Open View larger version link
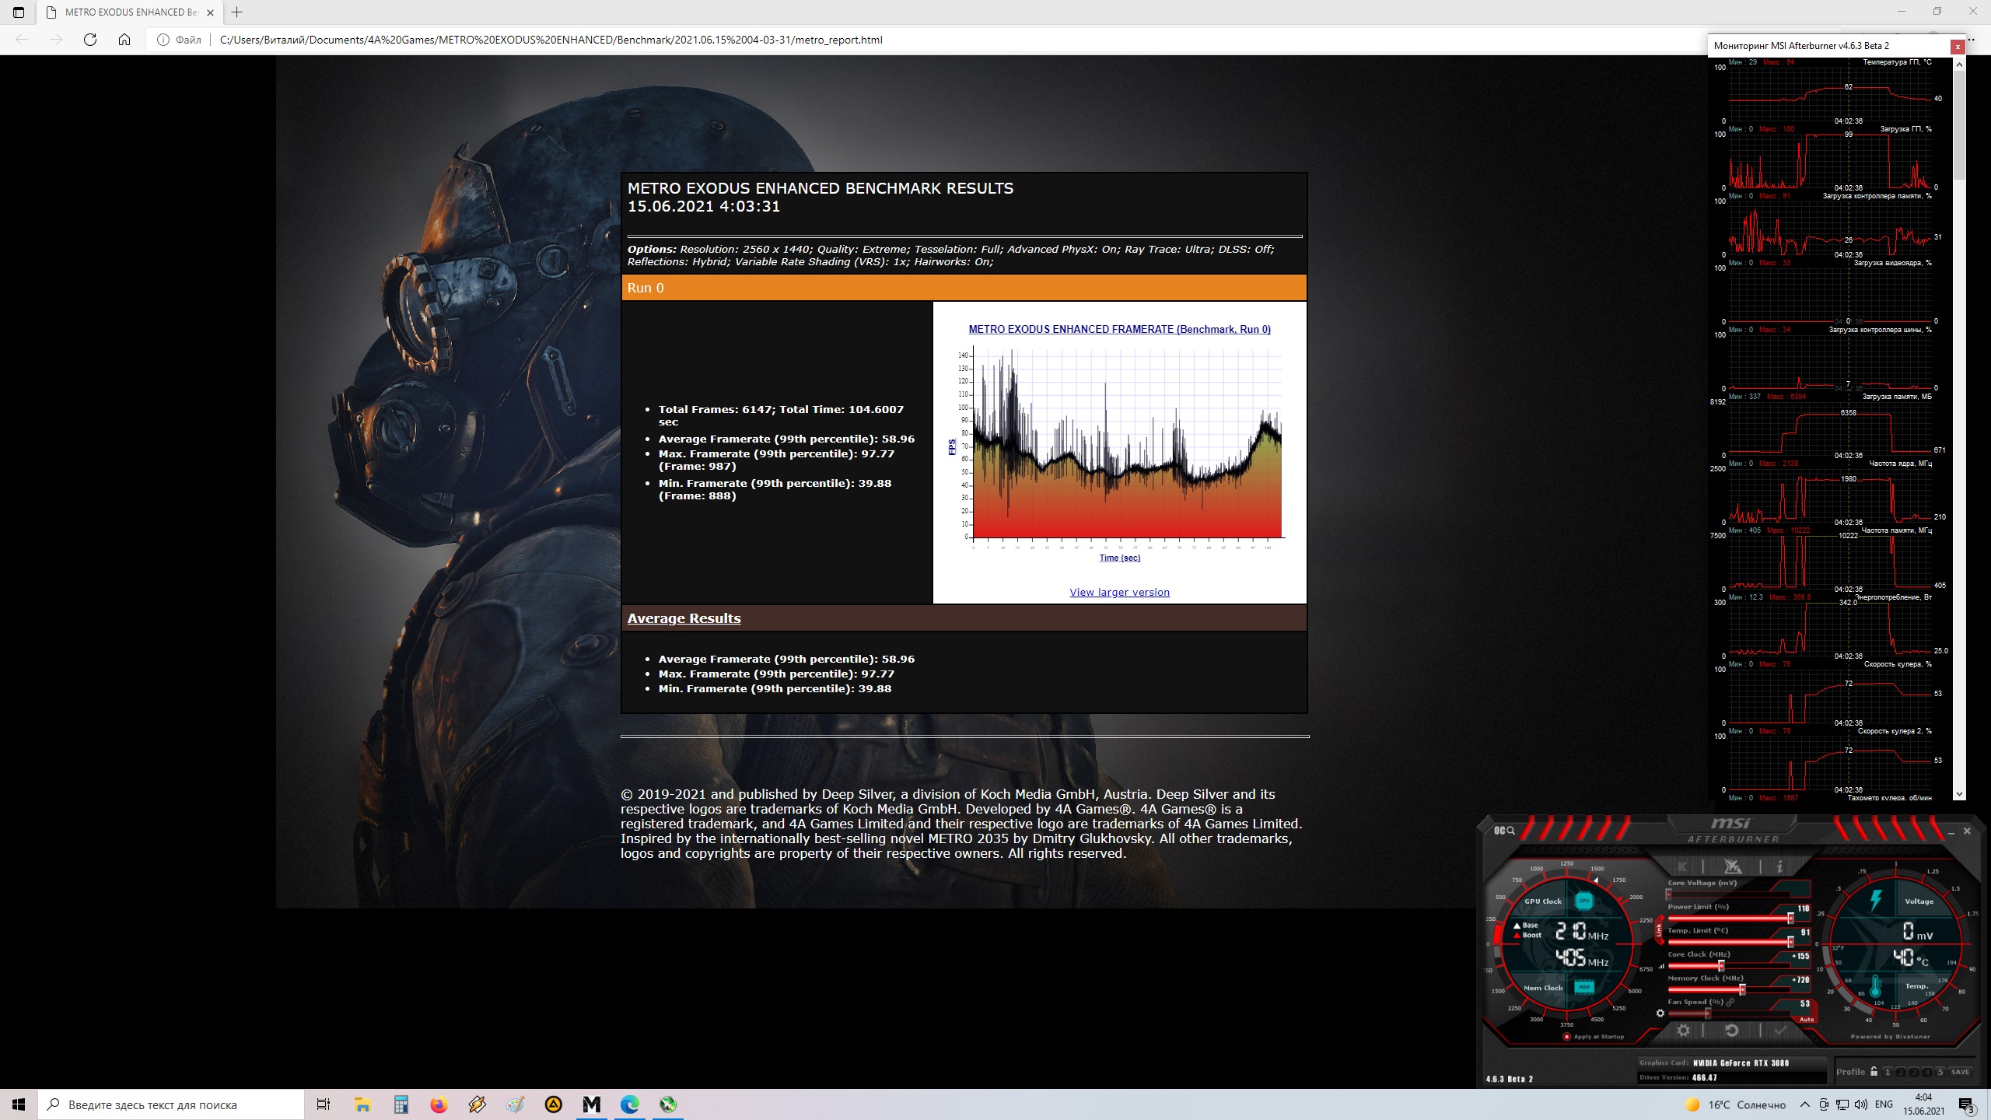The width and height of the screenshot is (1991, 1120). [1119, 592]
